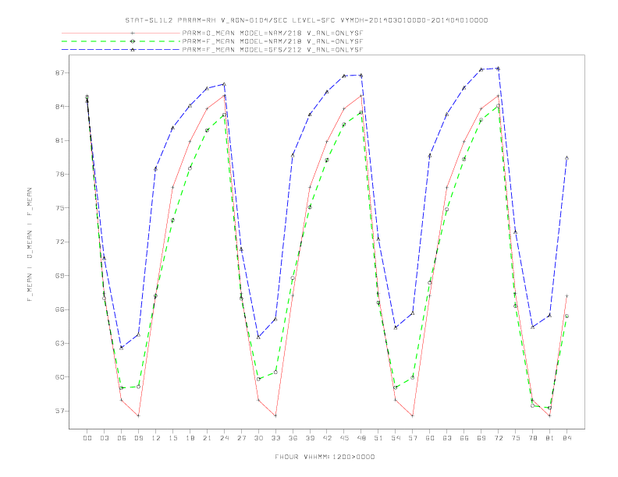Viewport: 618px width, 477px height.
Task: Click x-axis tick label 84
Action: click(566, 438)
